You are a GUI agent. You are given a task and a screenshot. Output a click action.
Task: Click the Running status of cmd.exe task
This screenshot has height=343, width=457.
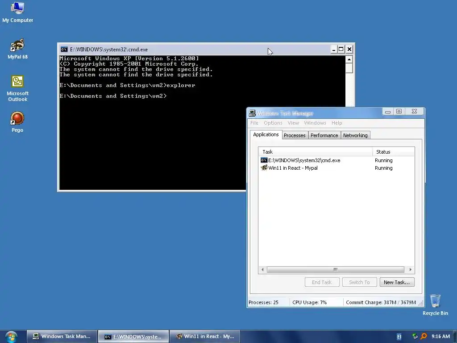[x=383, y=160]
